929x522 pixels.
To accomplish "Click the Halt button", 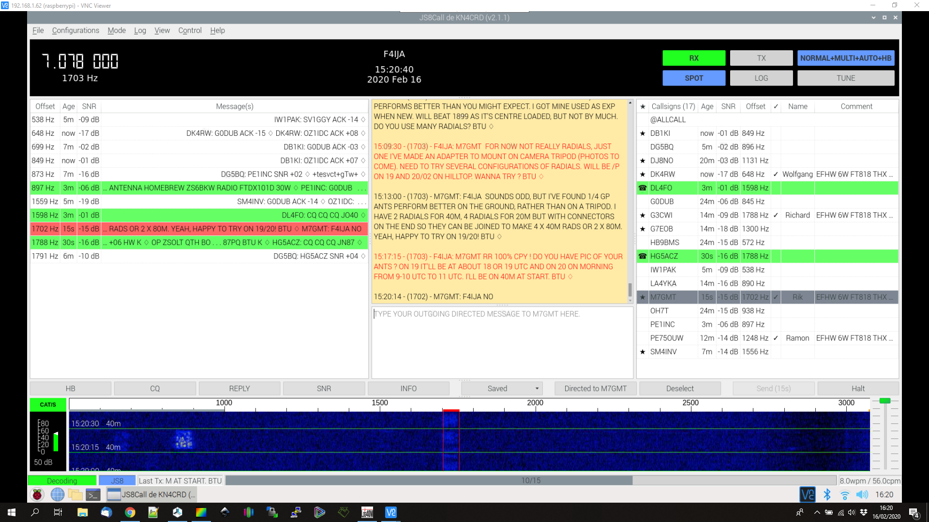I will 857,389.
